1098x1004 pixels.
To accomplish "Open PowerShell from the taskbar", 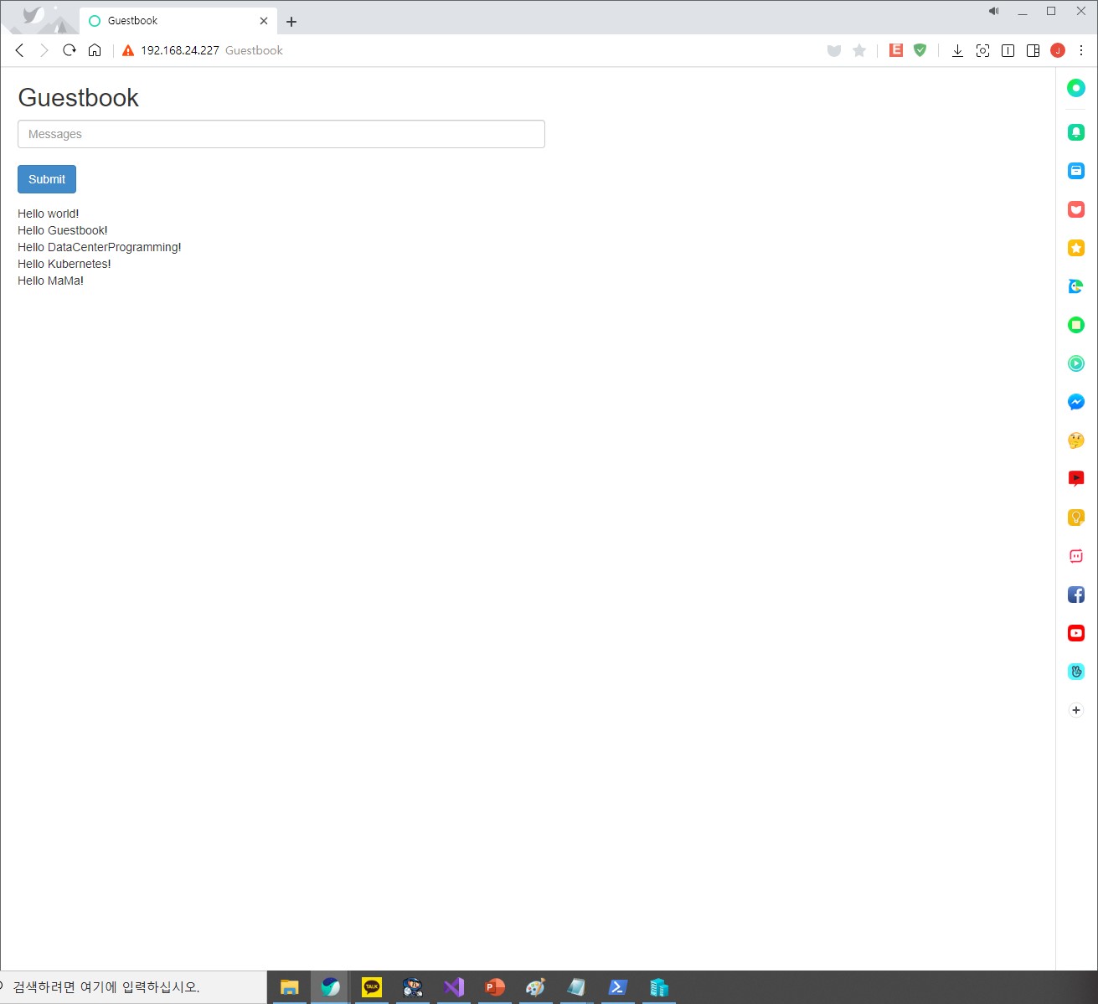I will (x=618, y=987).
